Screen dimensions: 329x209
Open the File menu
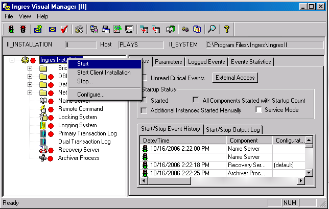pyautogui.click(x=9, y=16)
